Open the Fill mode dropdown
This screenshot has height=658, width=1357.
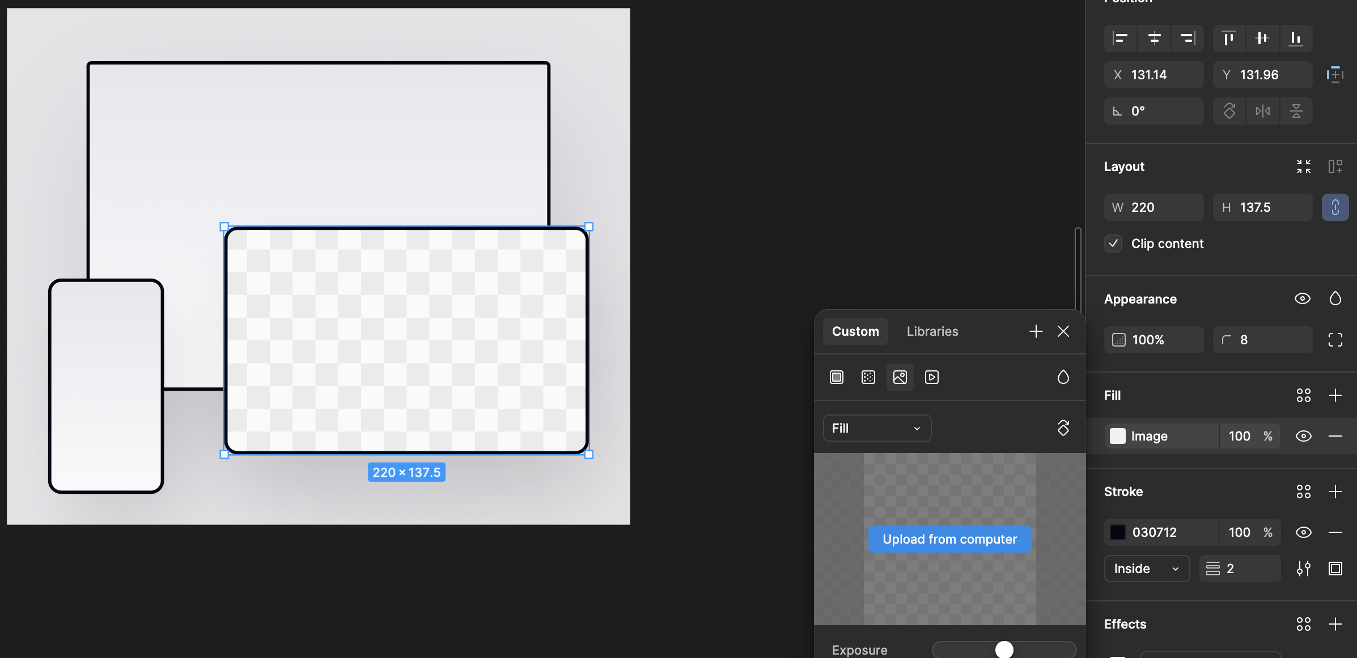(x=876, y=428)
